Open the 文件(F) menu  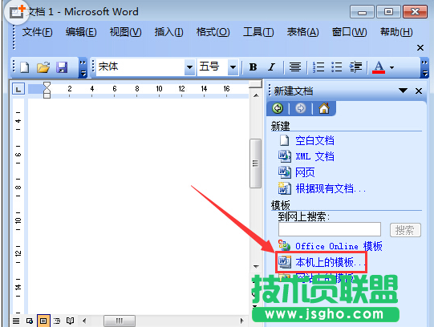[37, 32]
